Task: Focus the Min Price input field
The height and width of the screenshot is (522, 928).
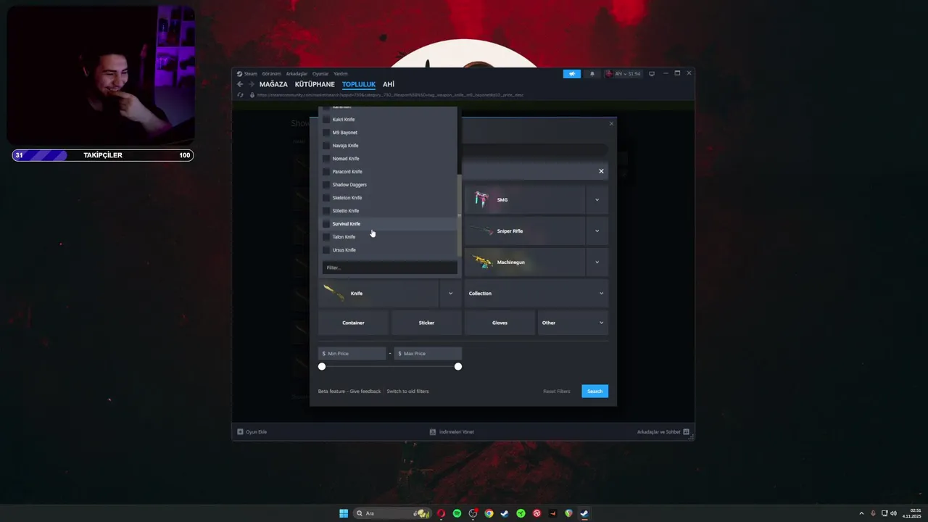Action: (352, 354)
